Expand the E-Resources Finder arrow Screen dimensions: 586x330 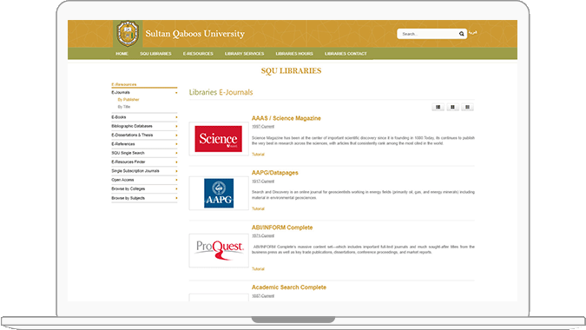176,162
